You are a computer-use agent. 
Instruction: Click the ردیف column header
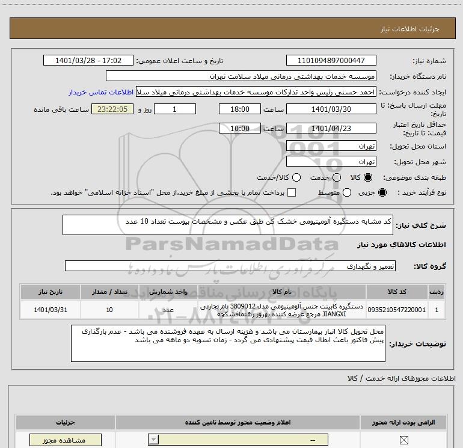click(x=437, y=292)
